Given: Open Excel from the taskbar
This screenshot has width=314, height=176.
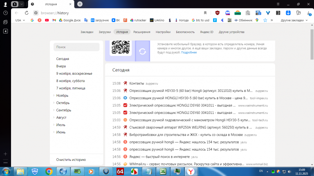Looking at the screenshot, I should (163, 172).
